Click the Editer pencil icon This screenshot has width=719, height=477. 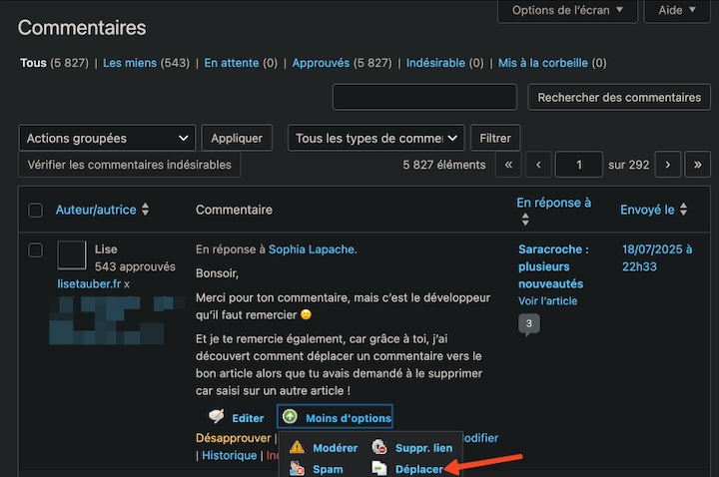(217, 416)
